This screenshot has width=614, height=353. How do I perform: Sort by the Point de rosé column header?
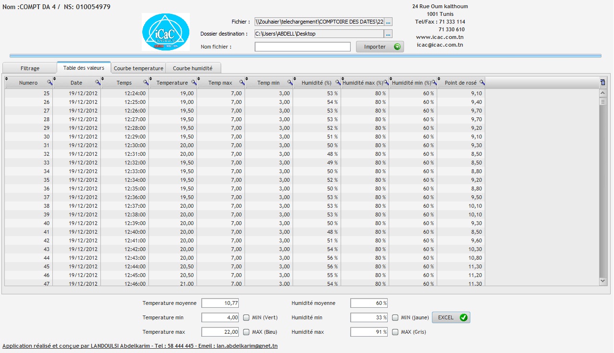[x=460, y=83]
